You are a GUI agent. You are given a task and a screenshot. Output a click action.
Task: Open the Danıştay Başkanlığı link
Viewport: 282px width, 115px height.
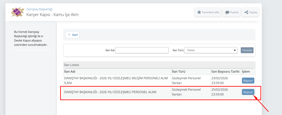point(39,9)
